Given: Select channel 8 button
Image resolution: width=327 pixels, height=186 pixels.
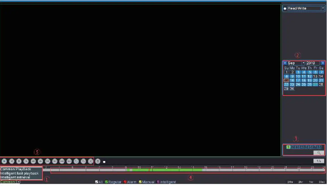Looking at the screenshot, I should coord(319,147).
